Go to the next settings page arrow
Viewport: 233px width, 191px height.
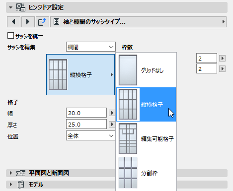point(28,22)
